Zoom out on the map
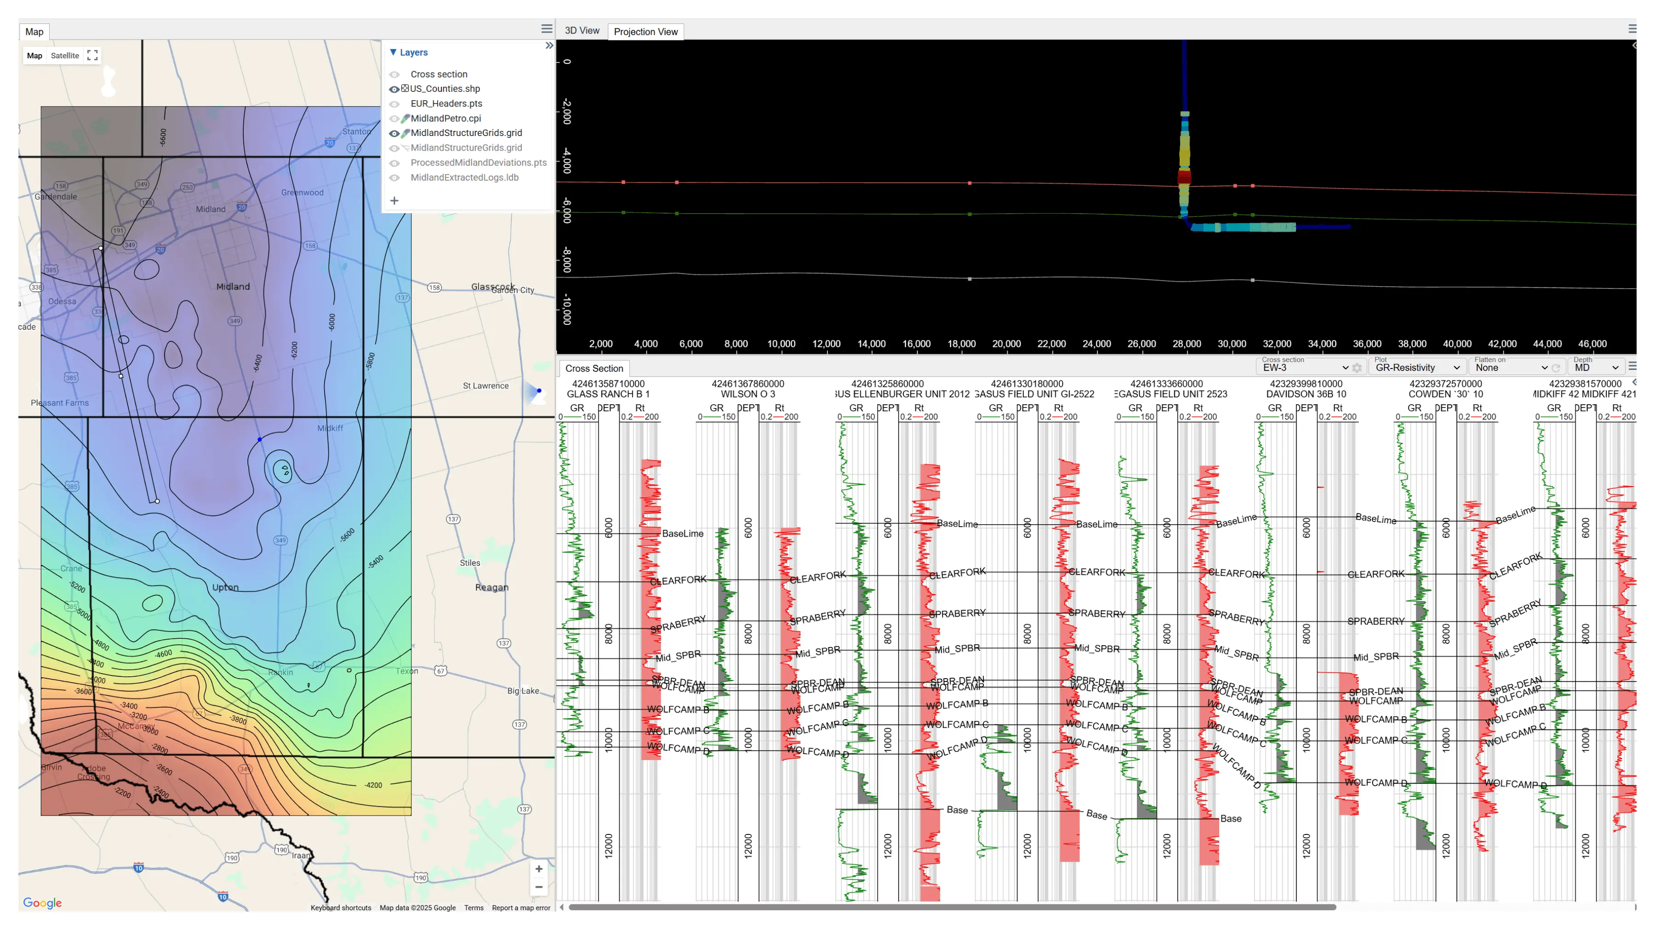The height and width of the screenshot is (930, 1655). [538, 887]
